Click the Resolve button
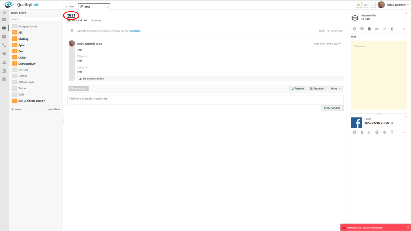This screenshot has height=231, width=411. (298, 89)
